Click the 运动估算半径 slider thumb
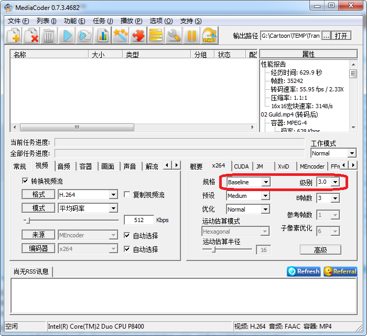This screenshot has height=336, width=367. [x=213, y=249]
